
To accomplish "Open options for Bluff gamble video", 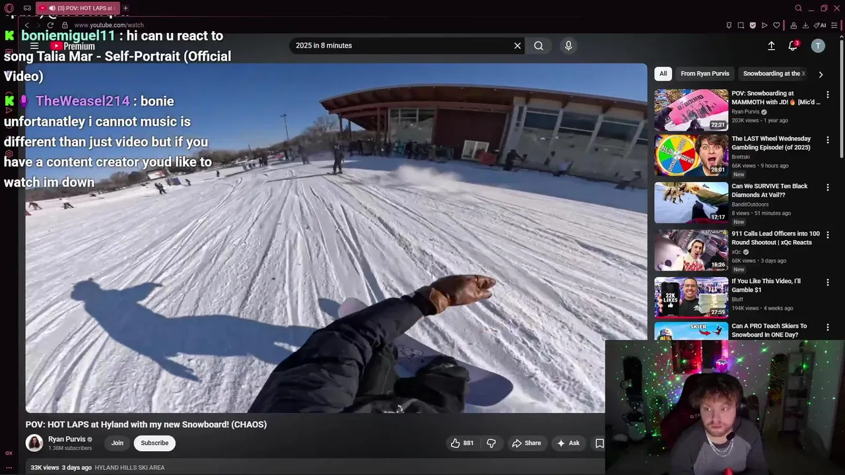I will point(827,282).
